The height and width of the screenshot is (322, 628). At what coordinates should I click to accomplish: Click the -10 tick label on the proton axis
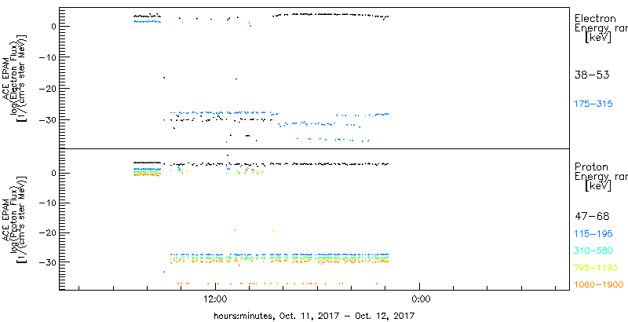coord(46,203)
